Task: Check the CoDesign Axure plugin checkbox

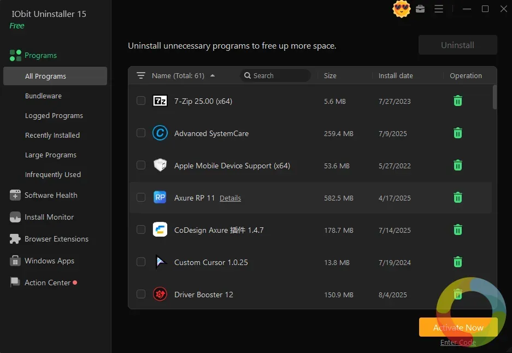Action: click(x=141, y=230)
